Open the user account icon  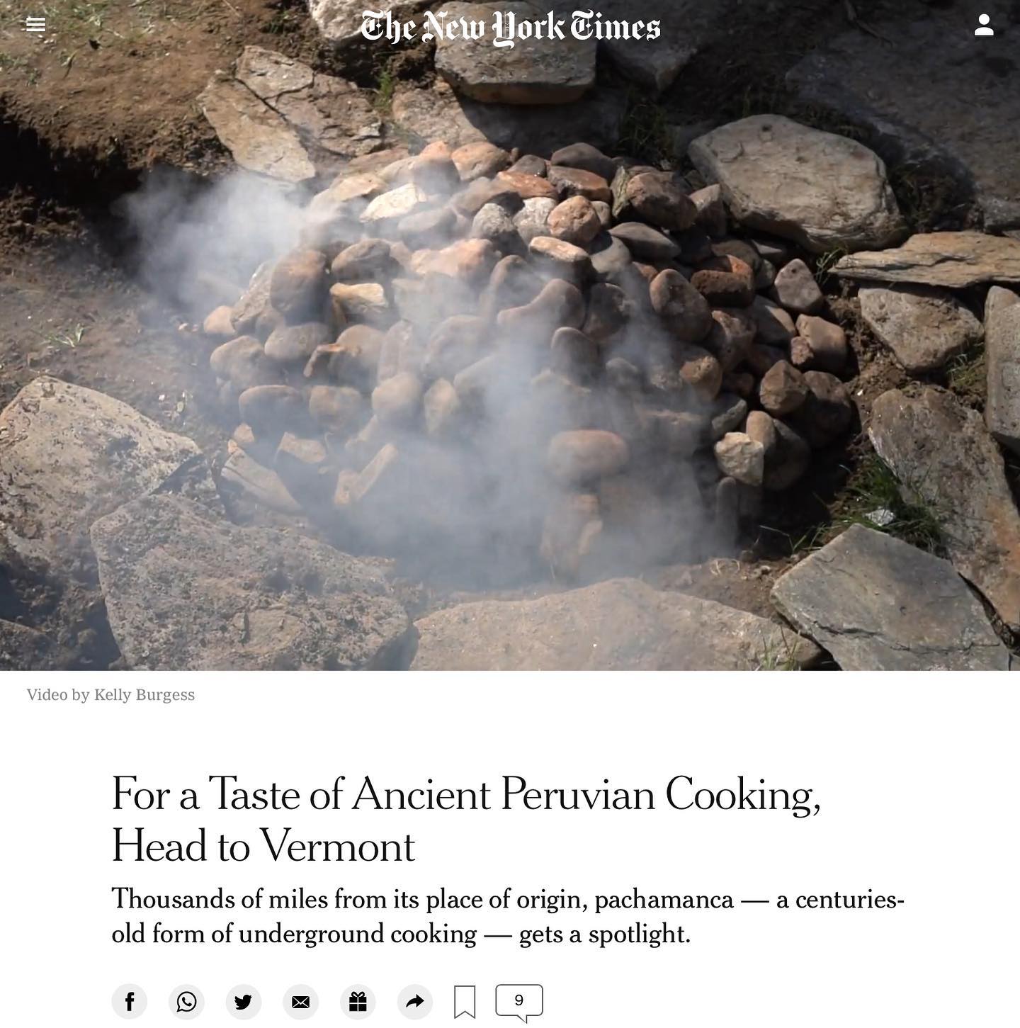(x=984, y=26)
